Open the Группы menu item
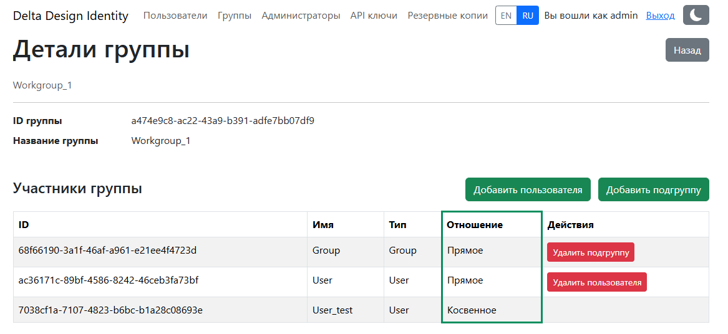Screen dimensions: 728x334 235,16
